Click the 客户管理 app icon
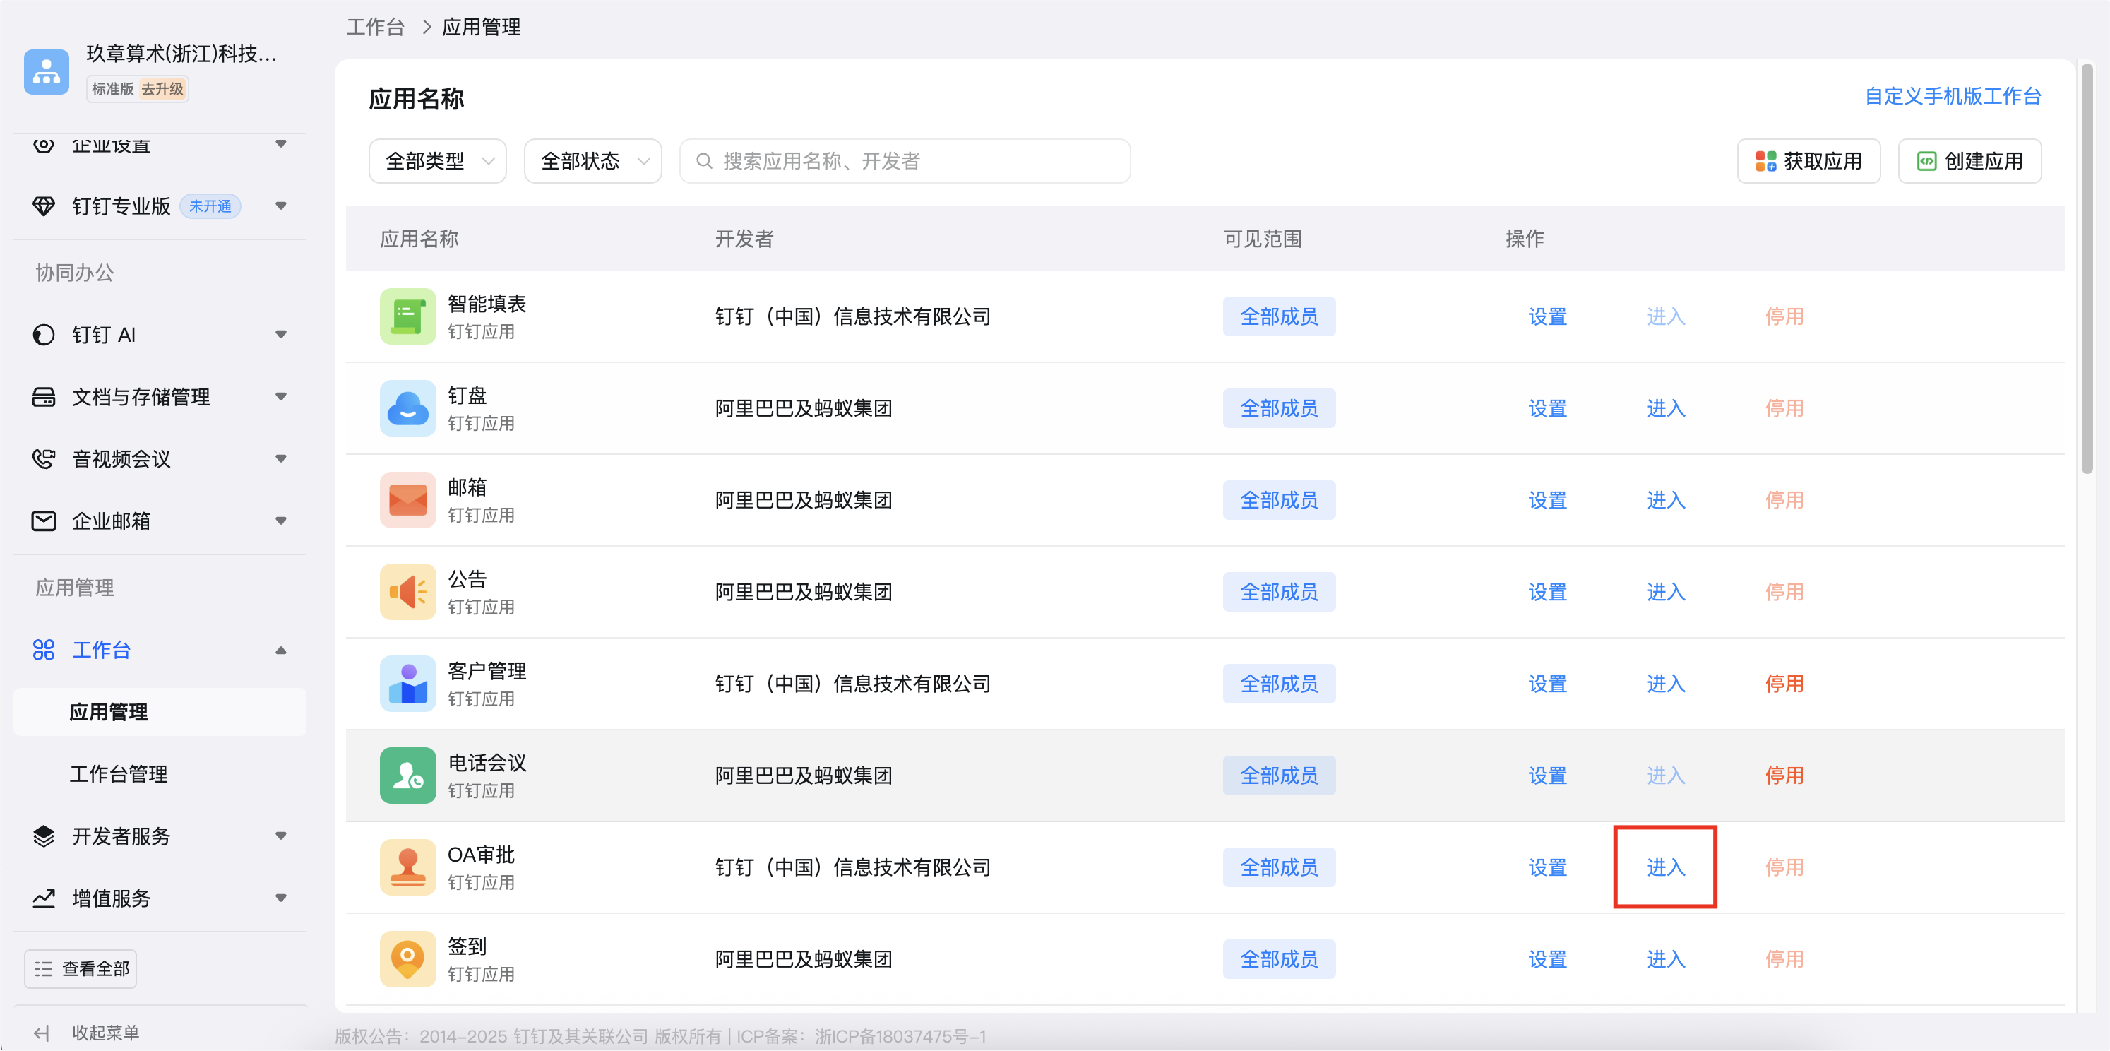Viewport: 2110px width, 1051px height. 407,683
